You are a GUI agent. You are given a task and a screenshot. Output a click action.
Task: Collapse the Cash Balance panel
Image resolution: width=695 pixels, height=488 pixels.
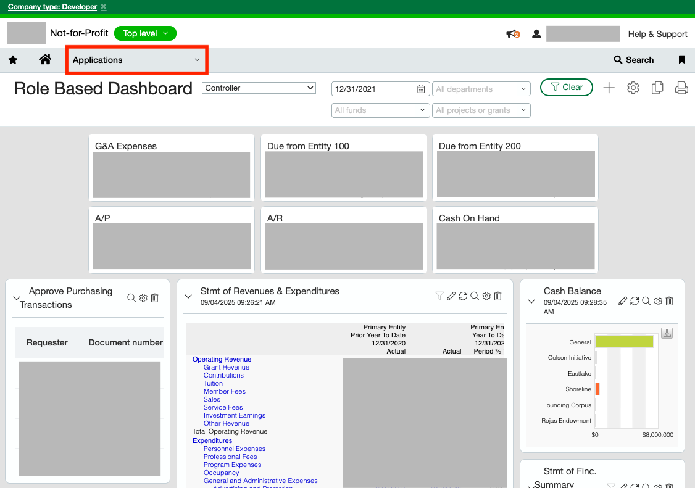click(x=531, y=302)
